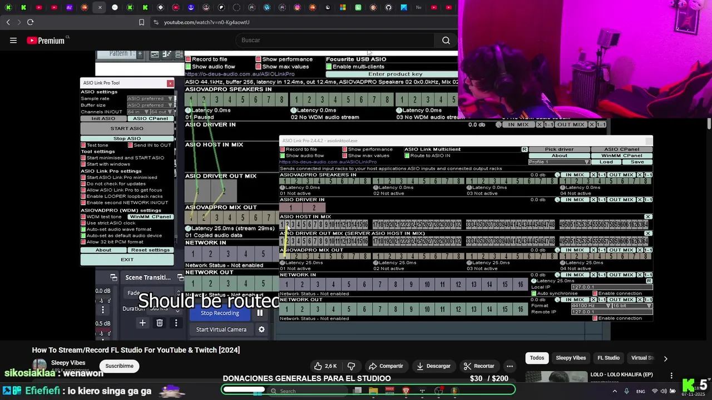Remove the transition with the trash icon

coord(160,323)
